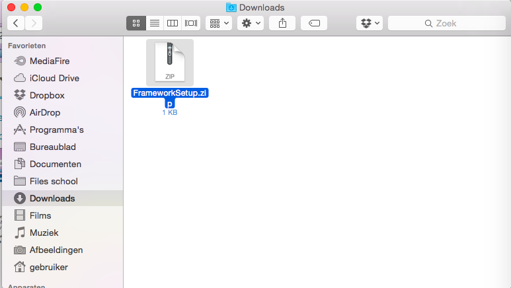Open Programma's in the sidebar
The height and width of the screenshot is (288, 511).
point(63,129)
